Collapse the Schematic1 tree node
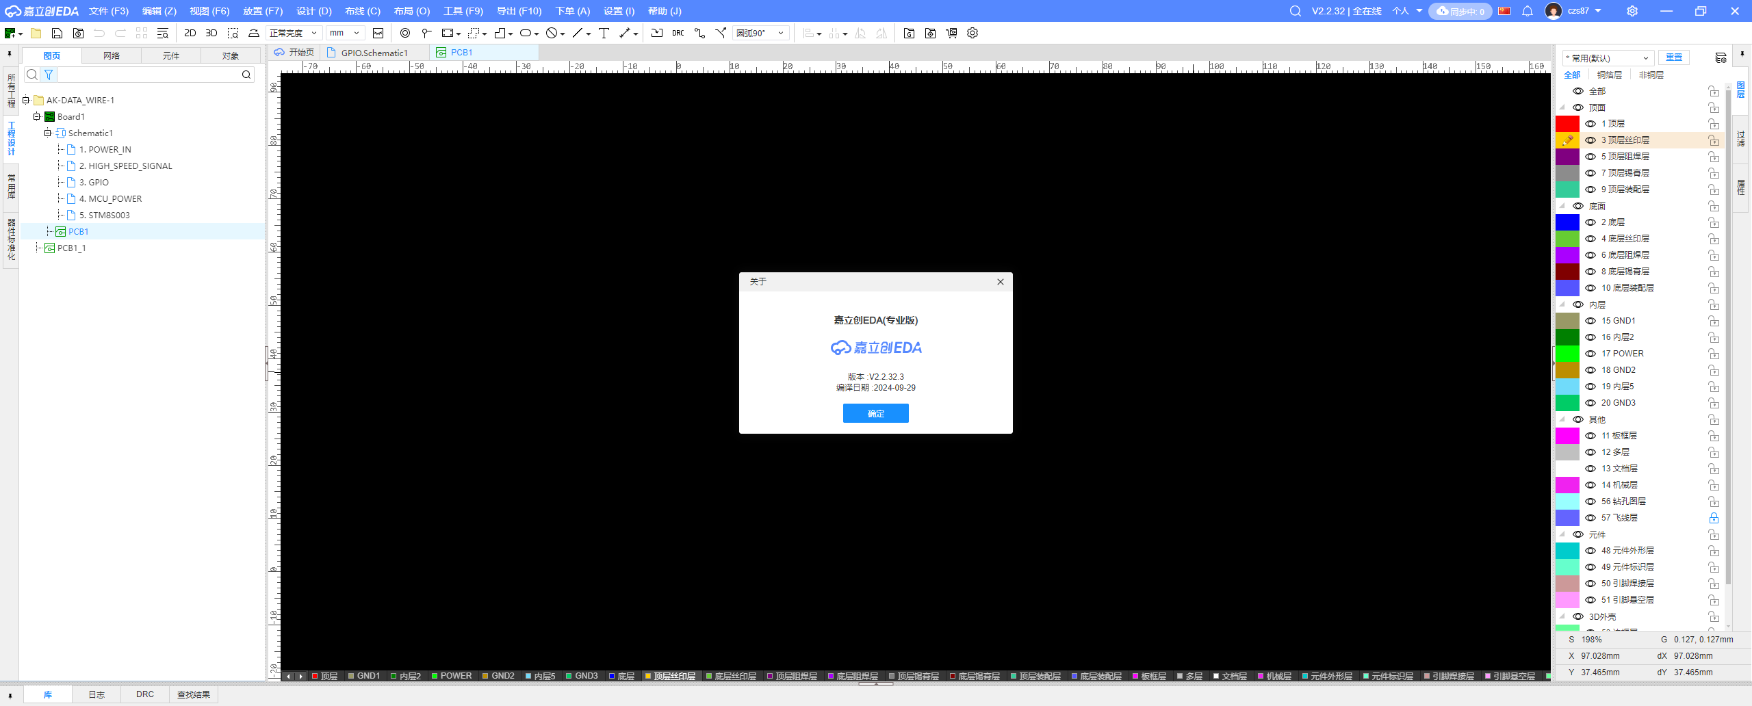Screen dimensions: 1752x706 [48, 133]
